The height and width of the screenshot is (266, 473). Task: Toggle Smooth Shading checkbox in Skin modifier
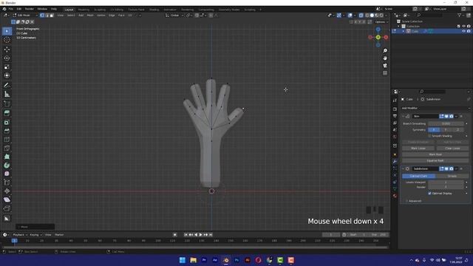pyautogui.click(x=430, y=136)
